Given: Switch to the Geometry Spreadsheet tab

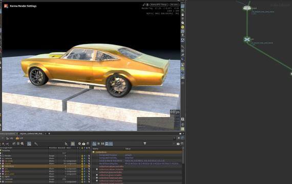Looking at the screenshot, I should [8, 133].
